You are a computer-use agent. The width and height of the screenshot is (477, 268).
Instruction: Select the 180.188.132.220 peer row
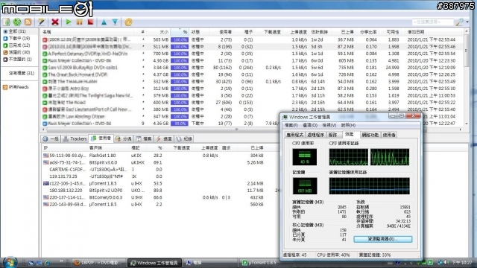click(161, 191)
